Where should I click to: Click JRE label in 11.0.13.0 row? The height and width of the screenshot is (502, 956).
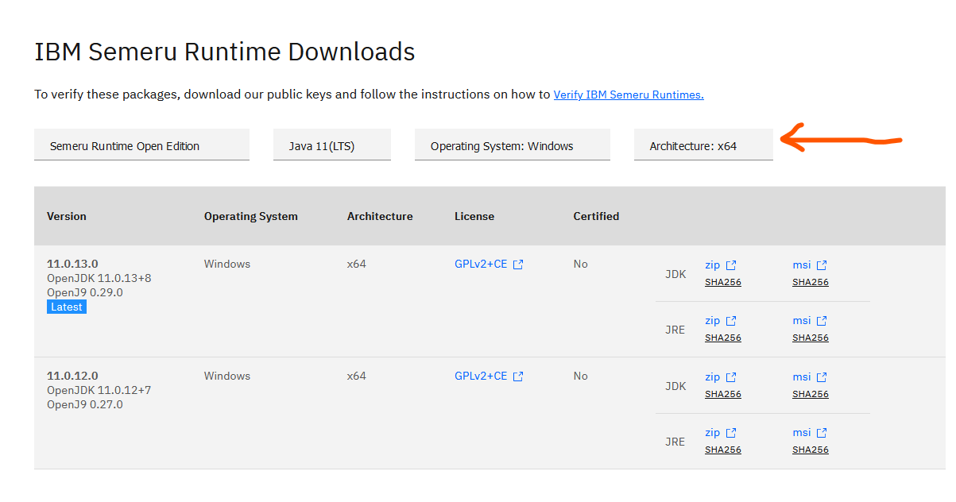point(675,330)
